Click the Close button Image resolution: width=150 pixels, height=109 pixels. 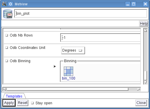(141, 103)
